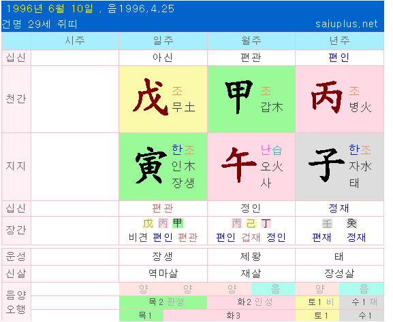Click the 역마살 cell

click(163, 274)
